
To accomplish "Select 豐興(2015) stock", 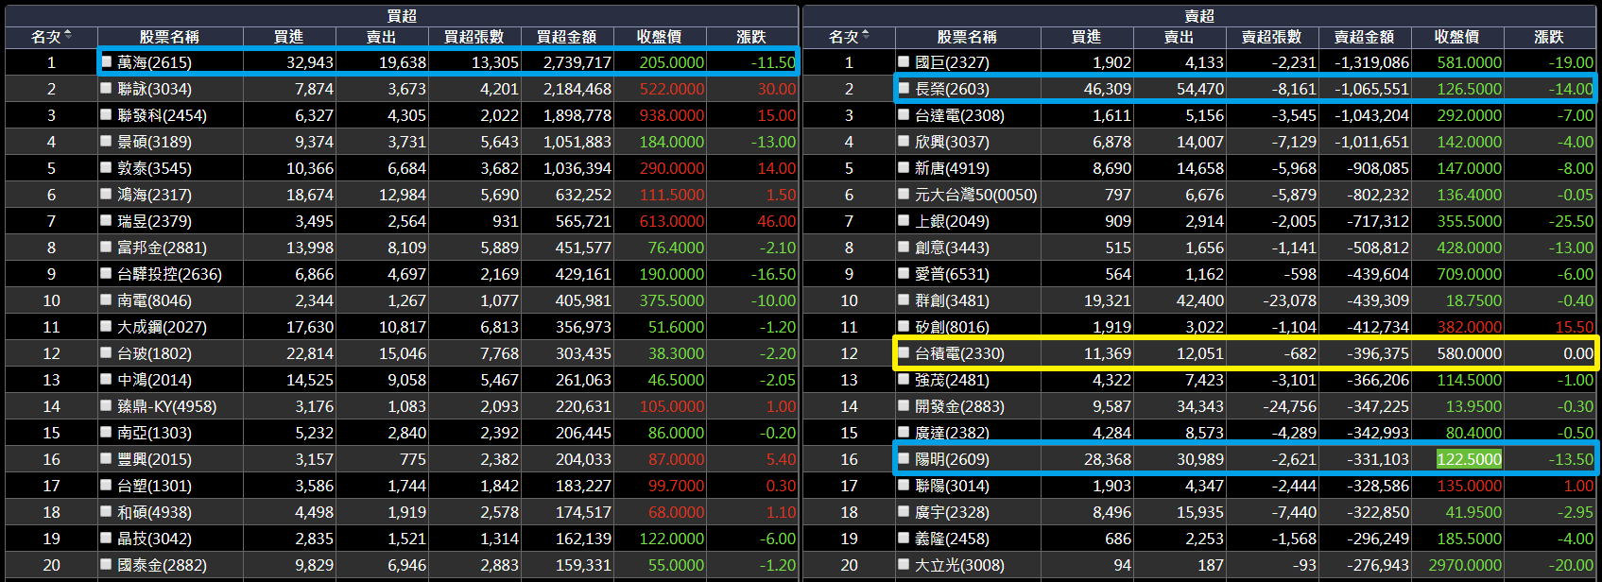I will click(x=154, y=459).
